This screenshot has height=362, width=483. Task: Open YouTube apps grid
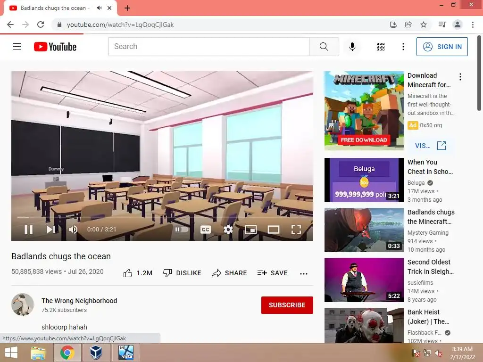click(381, 47)
